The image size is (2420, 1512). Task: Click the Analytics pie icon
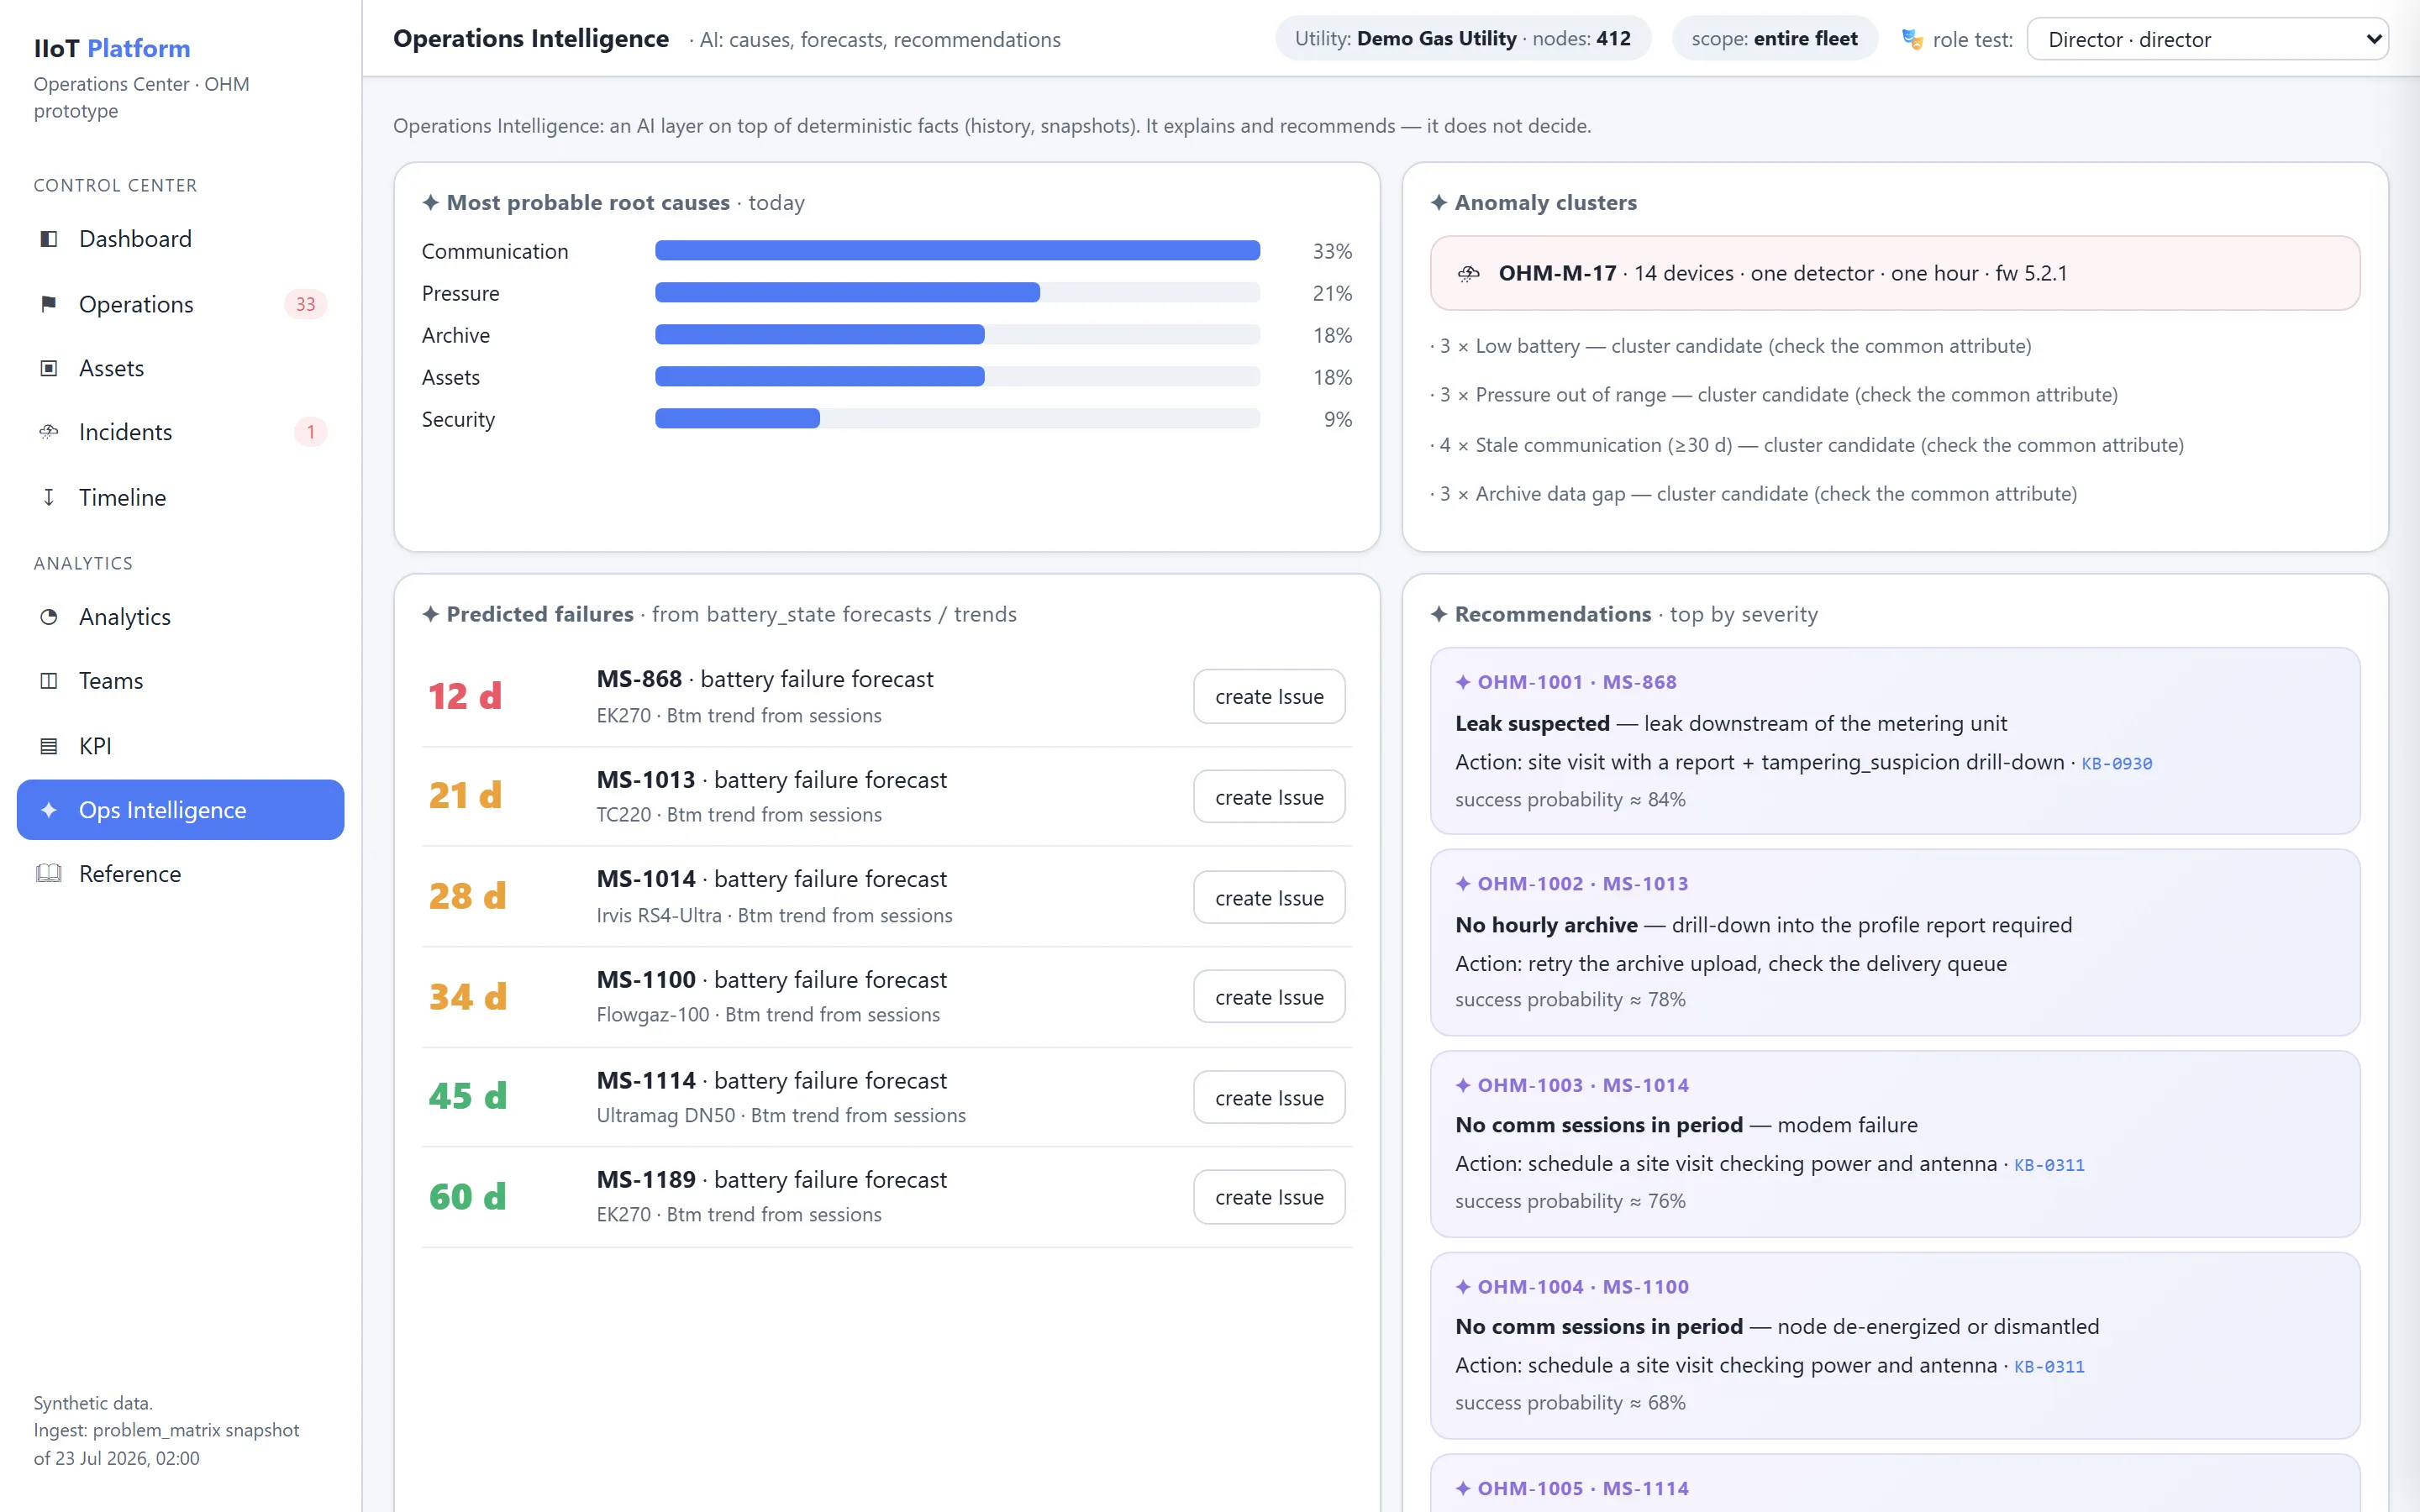pyautogui.click(x=48, y=617)
